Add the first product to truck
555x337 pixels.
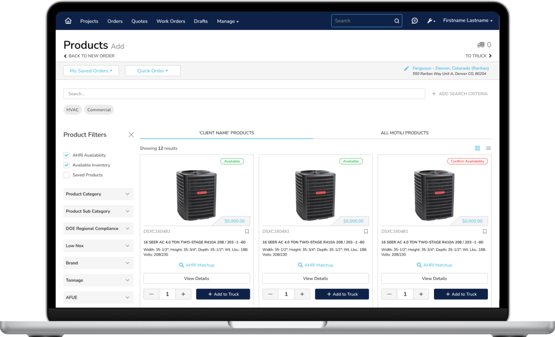223,294
